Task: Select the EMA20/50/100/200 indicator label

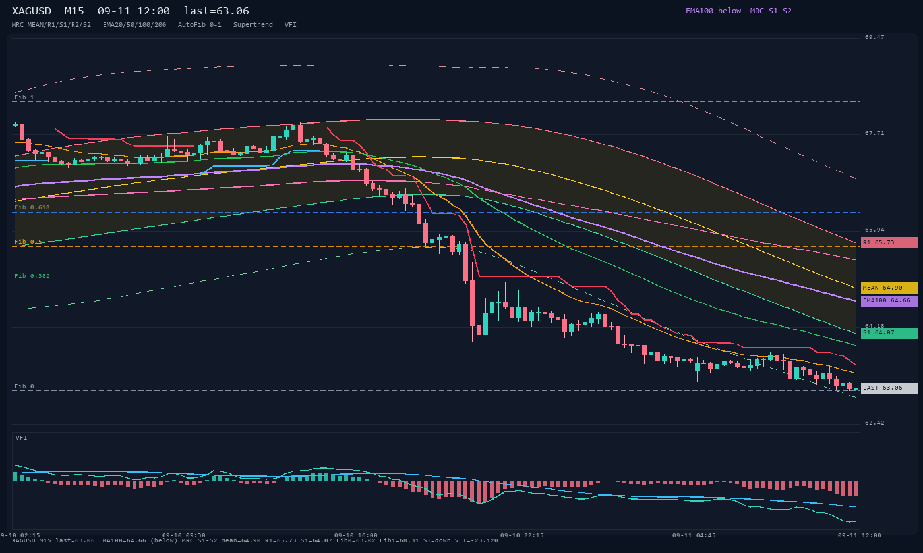Action: coord(134,25)
